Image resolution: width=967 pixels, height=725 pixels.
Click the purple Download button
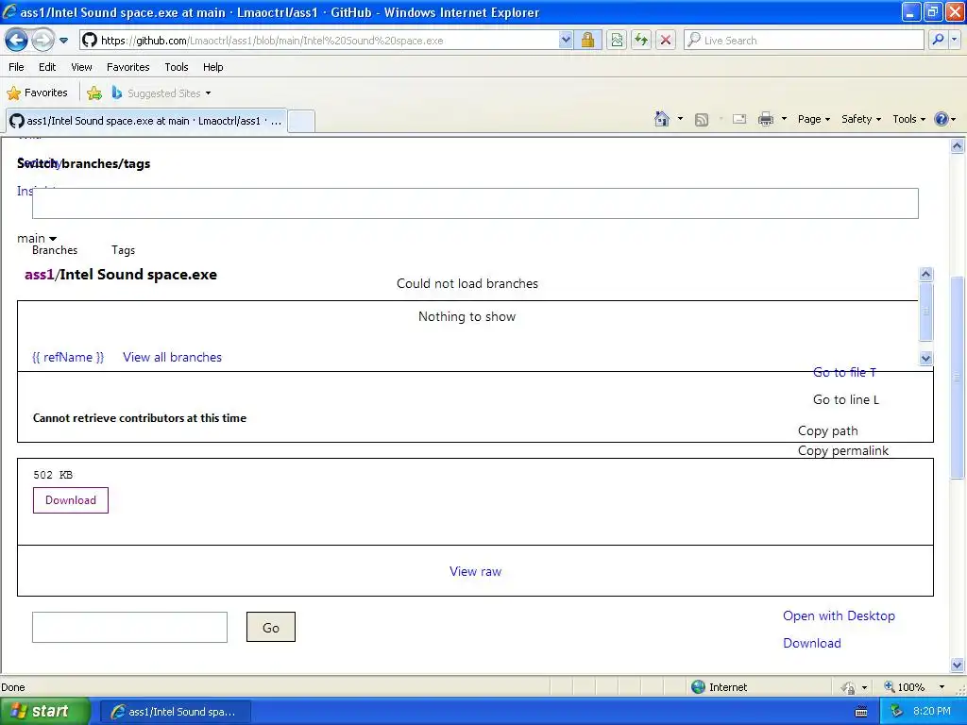(70, 500)
